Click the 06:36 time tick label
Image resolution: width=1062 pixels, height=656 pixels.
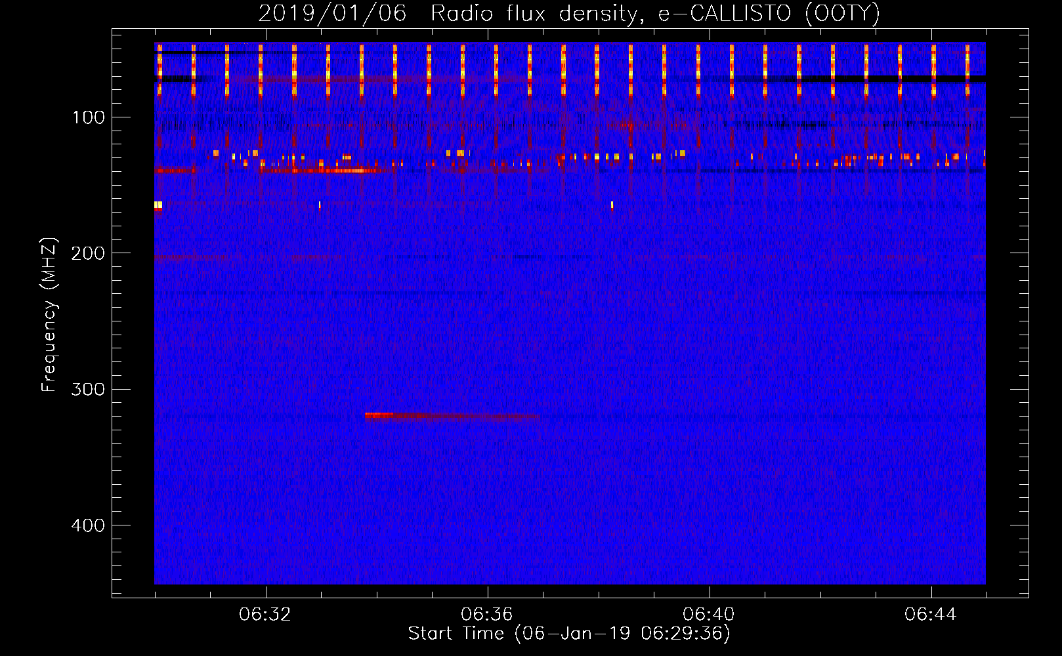[487, 615]
